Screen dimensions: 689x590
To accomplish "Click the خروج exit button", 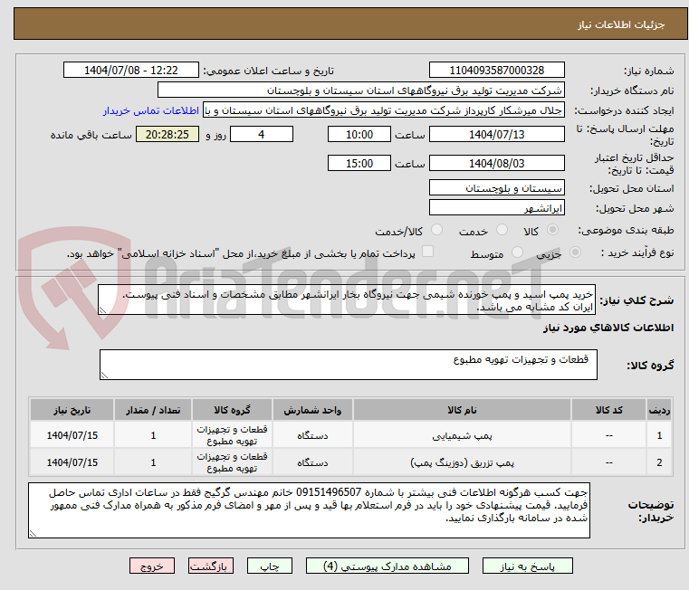I will point(151,566).
